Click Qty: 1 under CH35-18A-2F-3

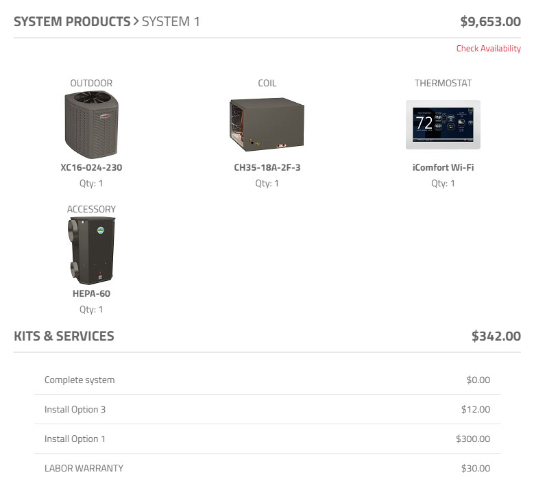pyautogui.click(x=267, y=184)
